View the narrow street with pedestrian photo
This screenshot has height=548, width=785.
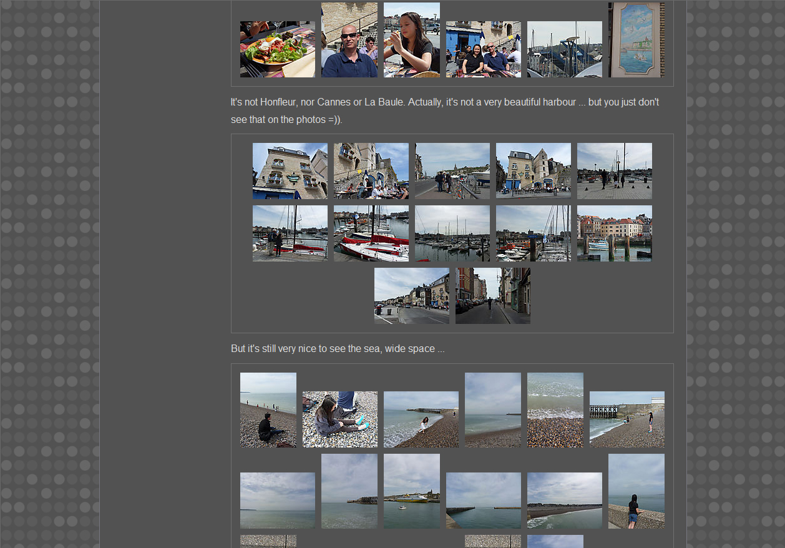tap(492, 296)
